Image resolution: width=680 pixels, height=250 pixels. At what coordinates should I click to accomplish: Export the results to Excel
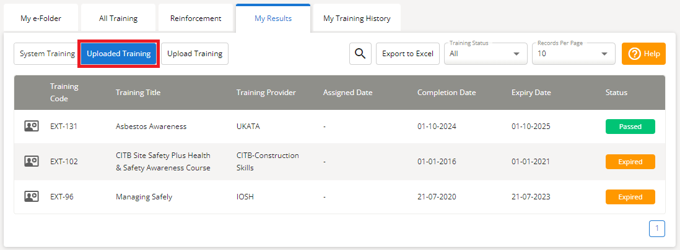(x=408, y=54)
